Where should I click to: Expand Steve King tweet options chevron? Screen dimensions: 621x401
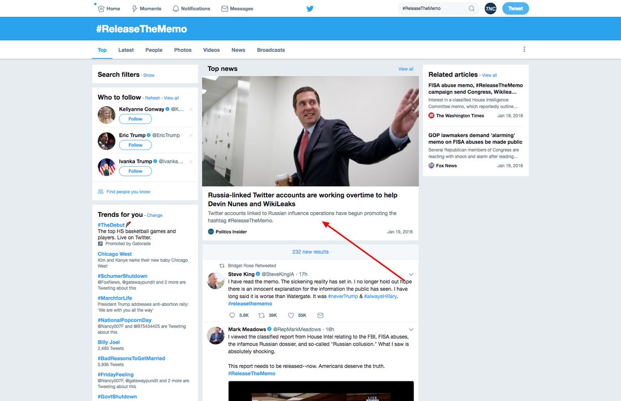411,274
